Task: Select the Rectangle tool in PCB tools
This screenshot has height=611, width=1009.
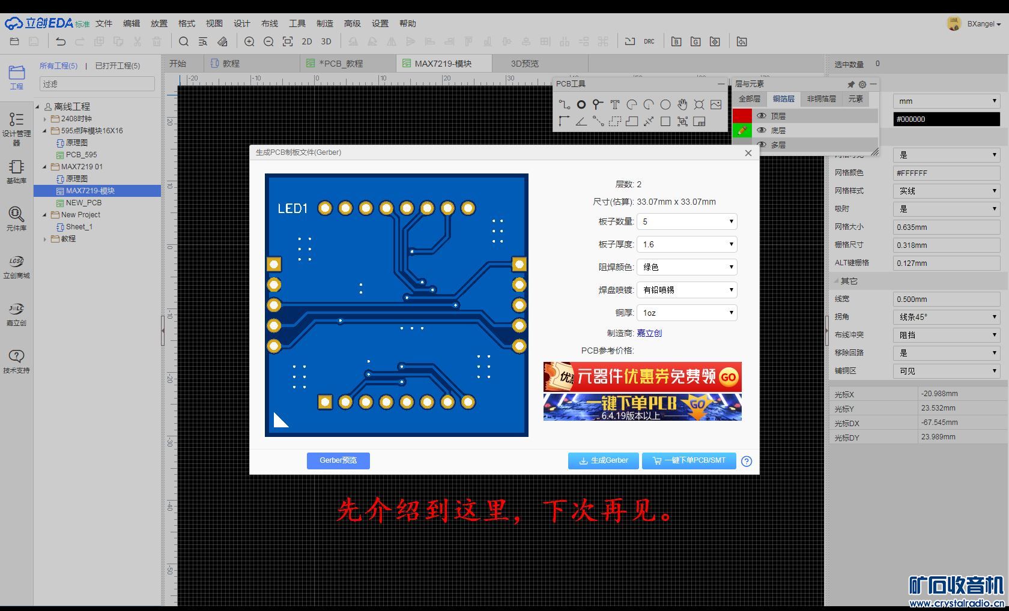Action: click(665, 121)
